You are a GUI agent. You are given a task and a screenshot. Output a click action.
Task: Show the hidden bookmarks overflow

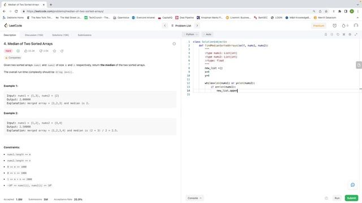coord(357,17)
